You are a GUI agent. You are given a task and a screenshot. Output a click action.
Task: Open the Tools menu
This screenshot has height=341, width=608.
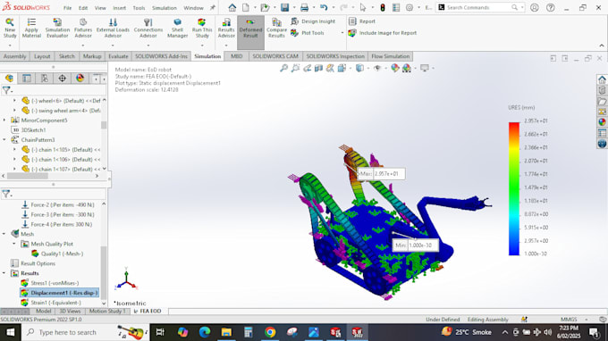tap(139, 8)
